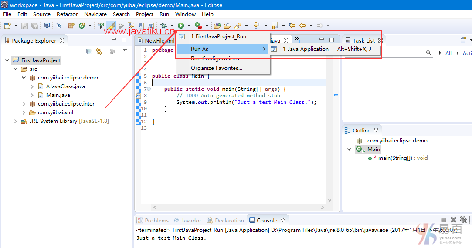
Task: Click the New Java Project folder icon
Action: click(217, 26)
